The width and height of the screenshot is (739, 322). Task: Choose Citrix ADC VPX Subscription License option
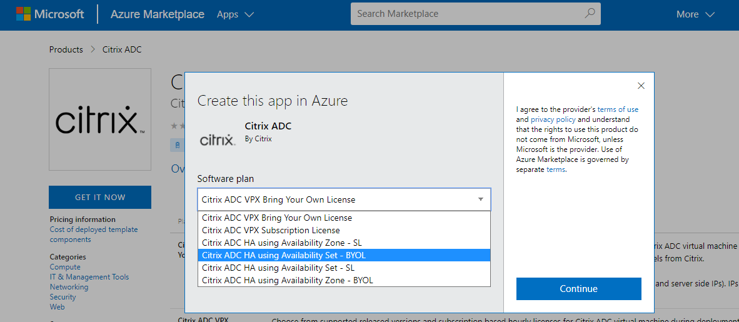tap(344, 230)
